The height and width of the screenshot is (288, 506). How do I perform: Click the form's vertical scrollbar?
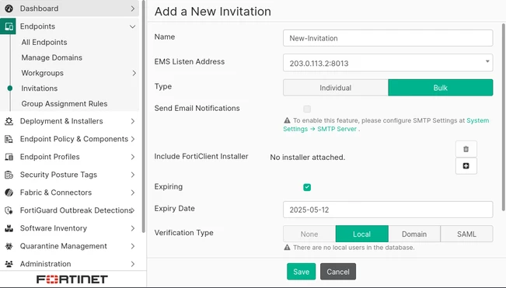pyautogui.click(x=504, y=117)
